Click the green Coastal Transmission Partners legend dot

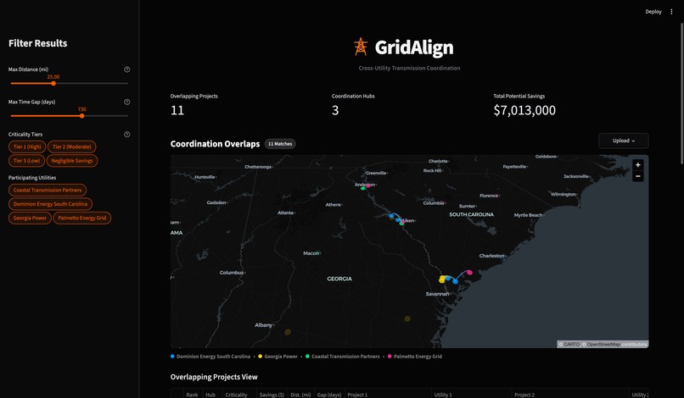click(x=307, y=357)
